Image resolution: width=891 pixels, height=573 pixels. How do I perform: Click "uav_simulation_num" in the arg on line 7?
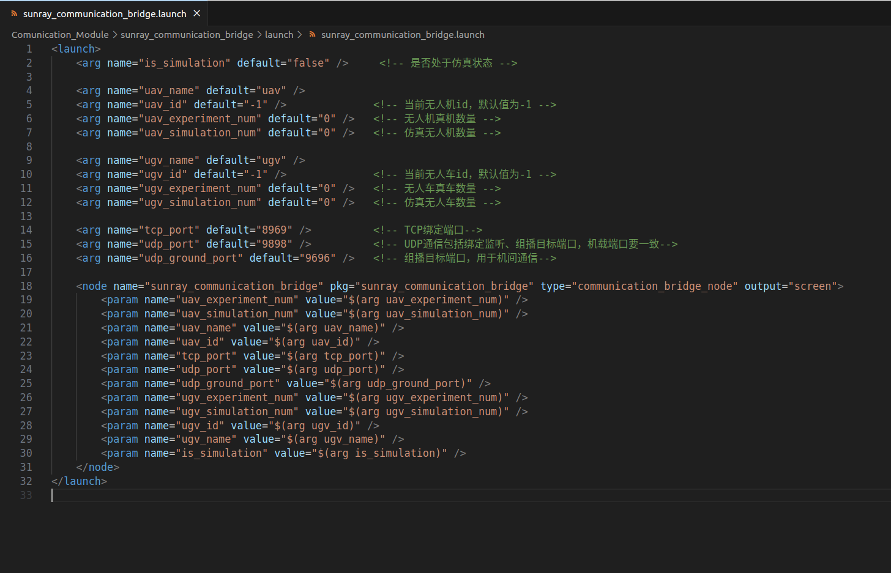[x=200, y=133]
